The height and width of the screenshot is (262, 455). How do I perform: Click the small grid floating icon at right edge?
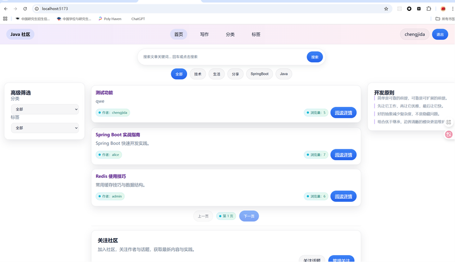(x=449, y=122)
